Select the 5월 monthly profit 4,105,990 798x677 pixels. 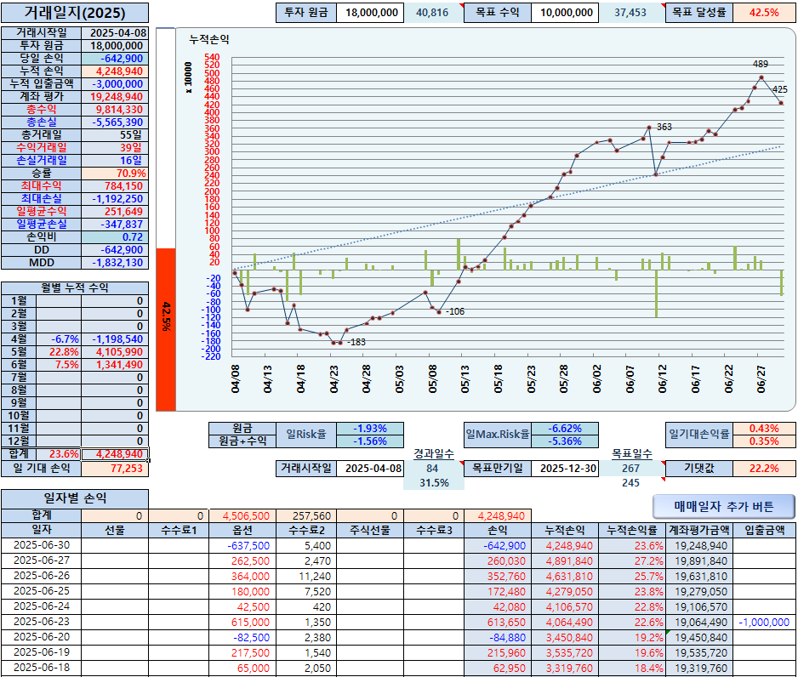(x=115, y=352)
